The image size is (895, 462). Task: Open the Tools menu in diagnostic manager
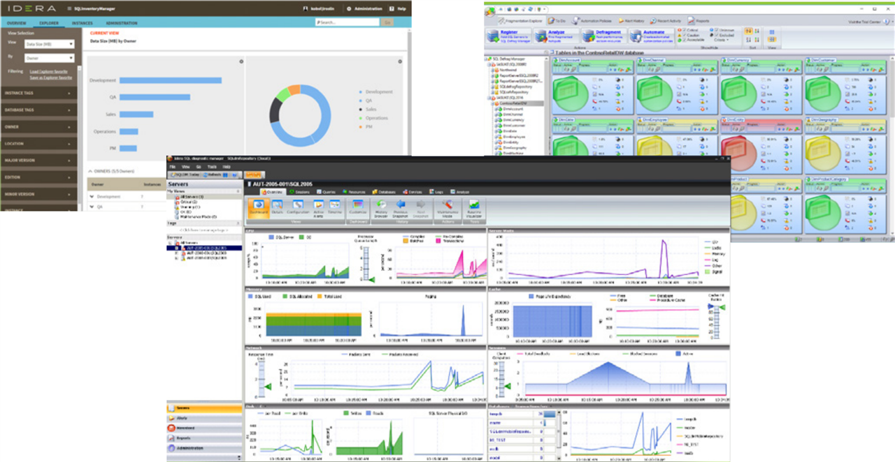point(211,167)
